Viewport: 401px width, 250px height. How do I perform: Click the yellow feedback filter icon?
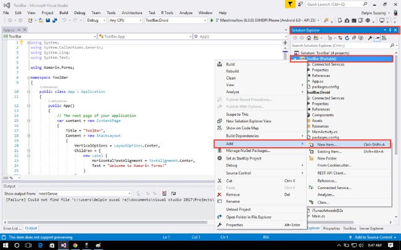(291, 4)
